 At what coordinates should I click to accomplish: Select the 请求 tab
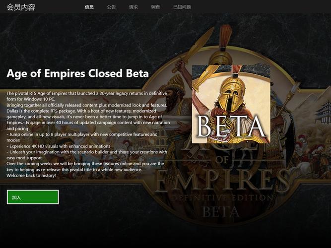click(133, 7)
